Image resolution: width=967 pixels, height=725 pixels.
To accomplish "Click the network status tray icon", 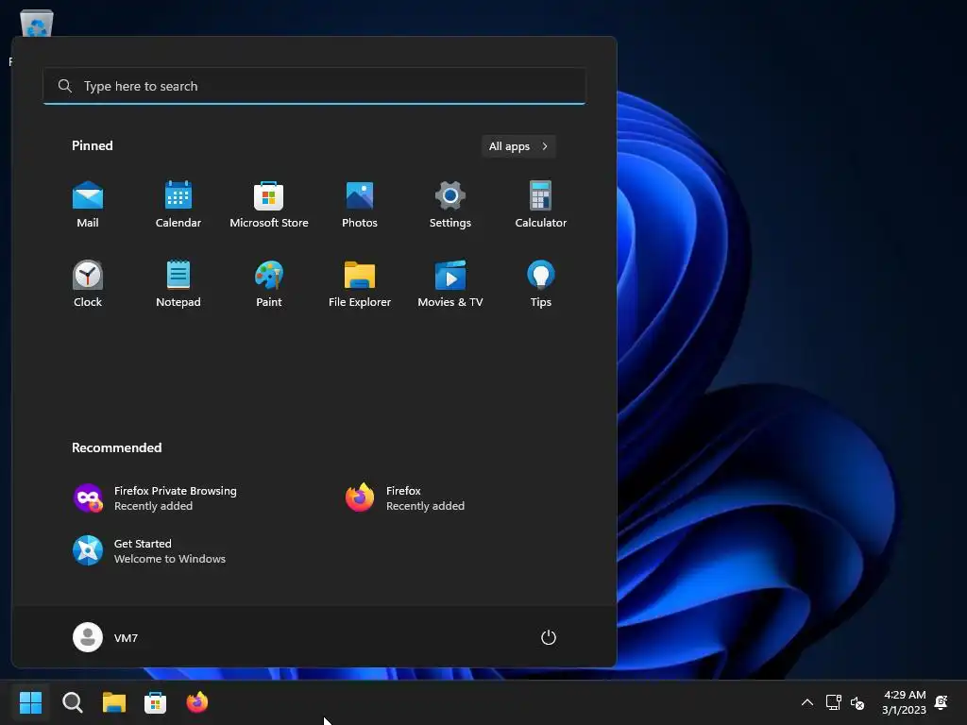I will (833, 702).
